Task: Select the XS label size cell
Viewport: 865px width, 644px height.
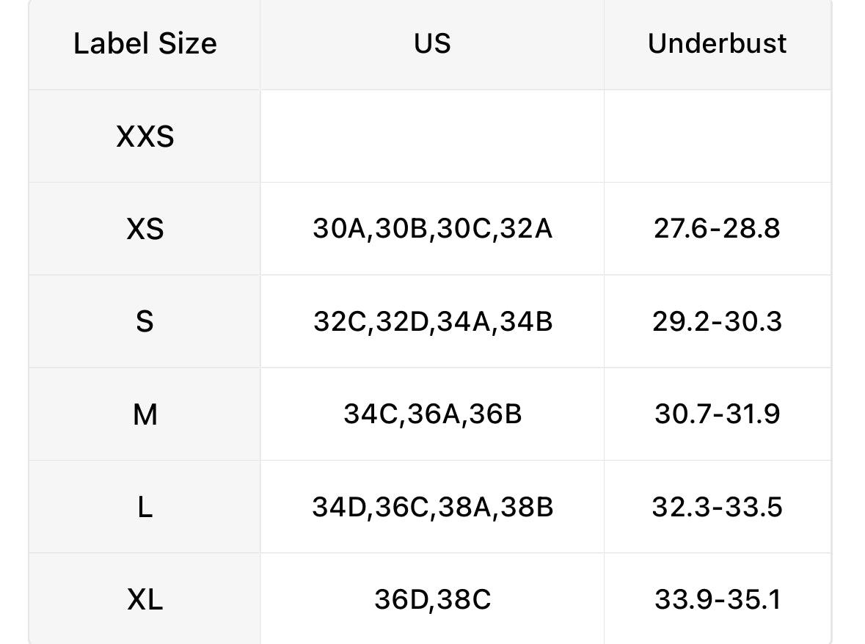Action: (x=145, y=230)
